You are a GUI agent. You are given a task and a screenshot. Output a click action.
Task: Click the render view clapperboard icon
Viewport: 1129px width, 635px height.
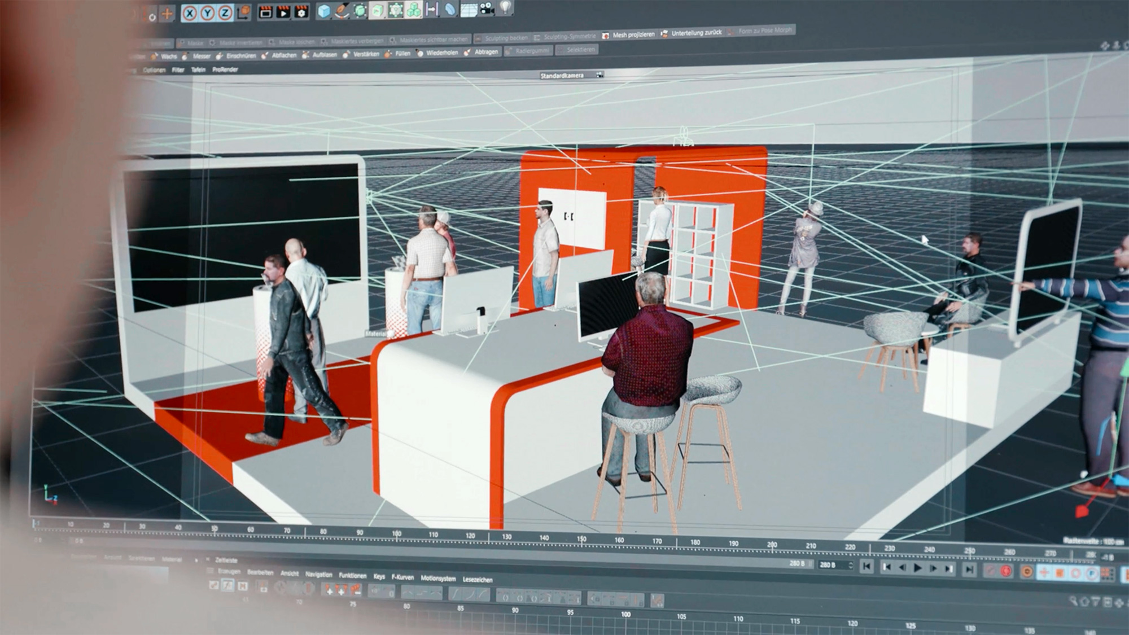(x=265, y=11)
